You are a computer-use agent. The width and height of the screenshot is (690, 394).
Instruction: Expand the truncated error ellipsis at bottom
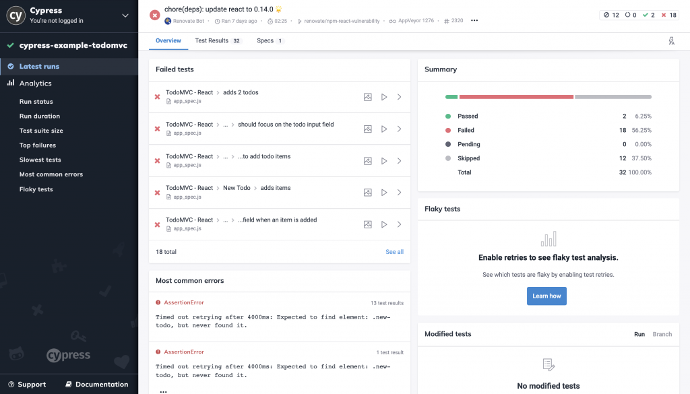tap(163, 391)
